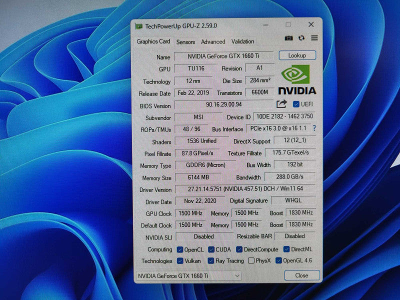400x300 pixels.
Task: Minimize the GPU-Z window
Action: tap(266, 25)
